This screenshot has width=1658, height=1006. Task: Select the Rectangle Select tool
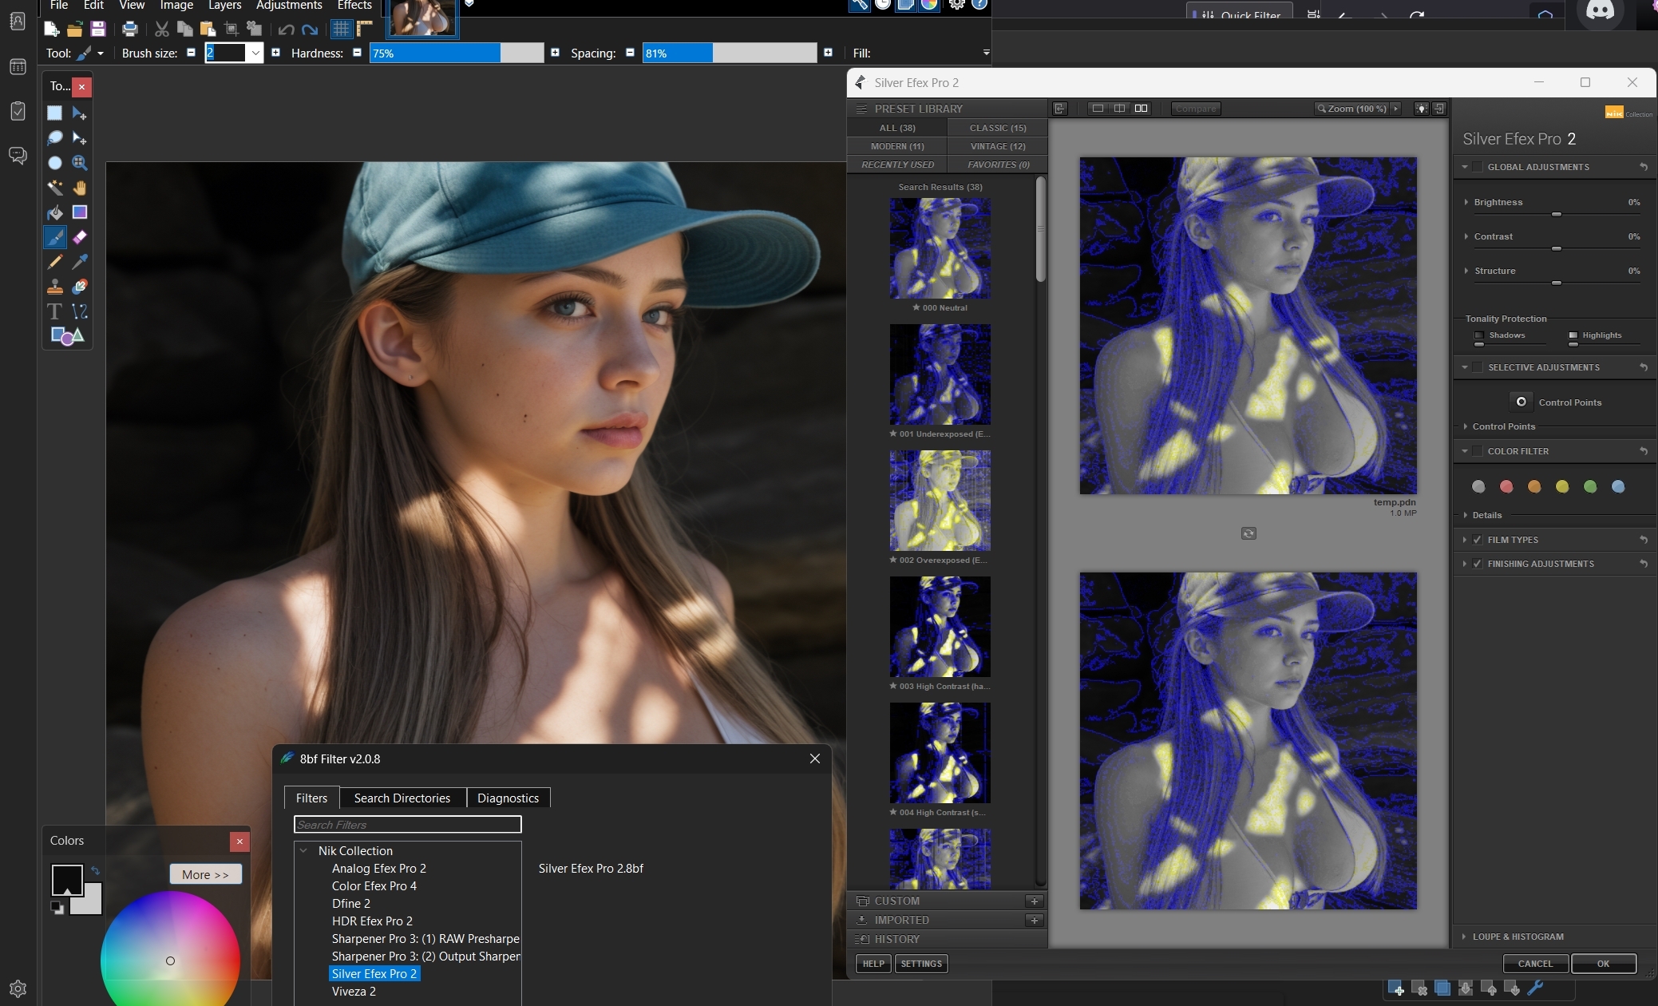54,113
